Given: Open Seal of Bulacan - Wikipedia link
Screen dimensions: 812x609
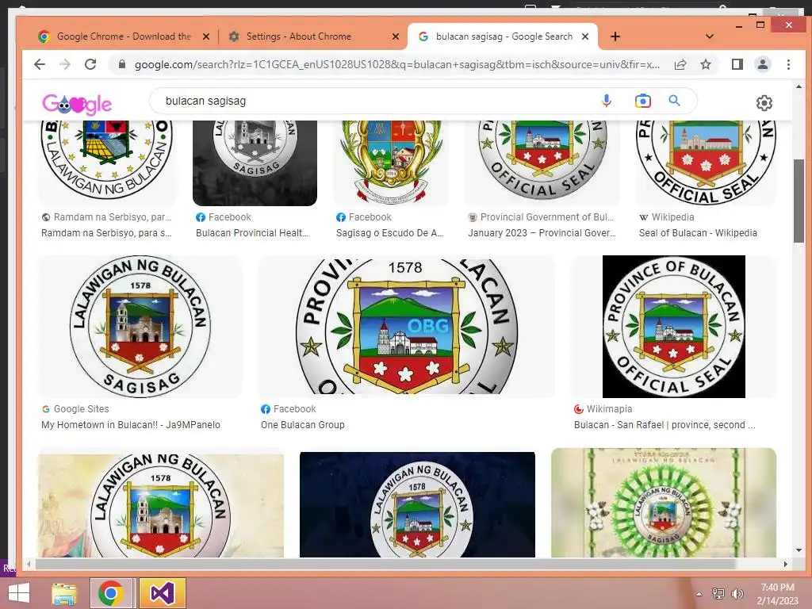Looking at the screenshot, I should click(x=698, y=233).
